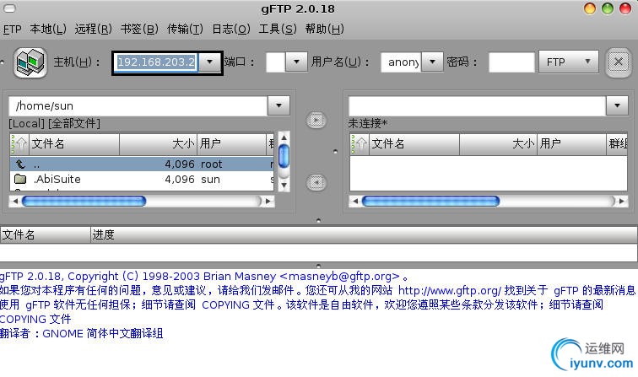
Task: Sort remote list by 群组 column
Action: (x=618, y=143)
